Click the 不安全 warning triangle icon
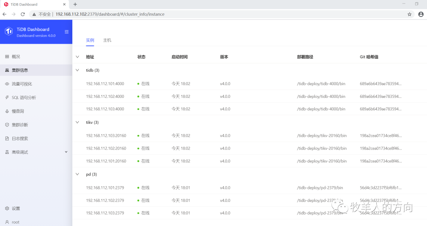Viewport: 427px width, 226px height. click(34, 15)
